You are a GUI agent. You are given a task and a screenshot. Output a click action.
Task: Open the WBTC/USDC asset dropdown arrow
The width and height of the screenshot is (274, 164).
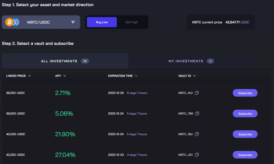73,22
